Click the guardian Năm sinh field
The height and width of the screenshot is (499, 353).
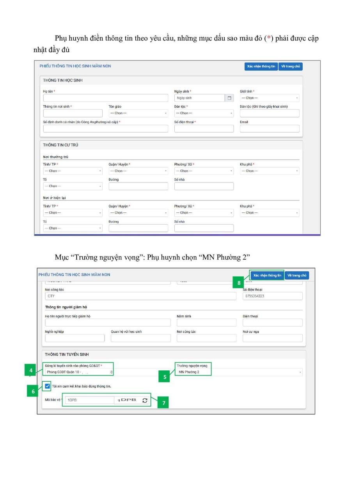coord(207,322)
